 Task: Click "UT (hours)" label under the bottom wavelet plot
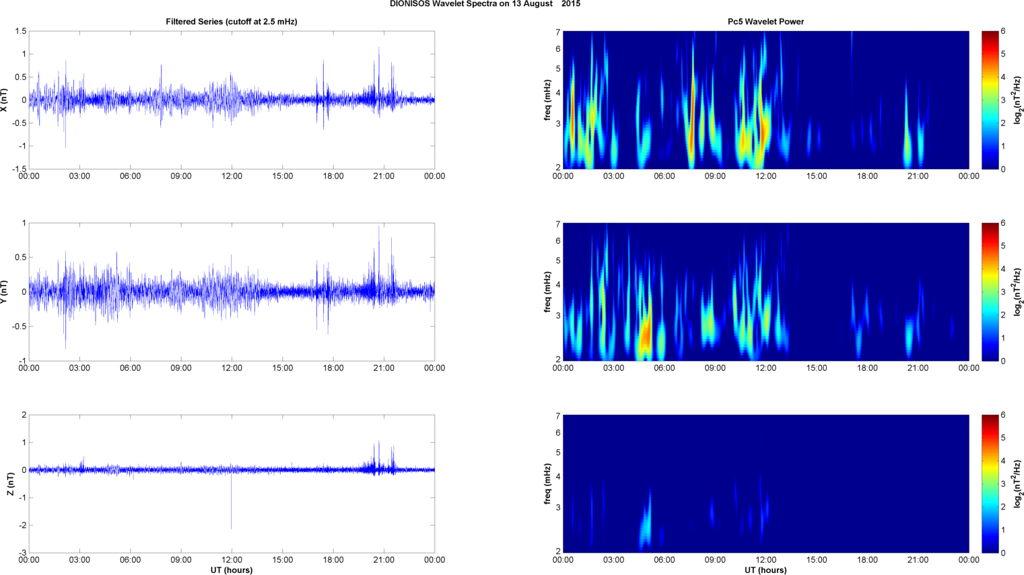coord(765,570)
